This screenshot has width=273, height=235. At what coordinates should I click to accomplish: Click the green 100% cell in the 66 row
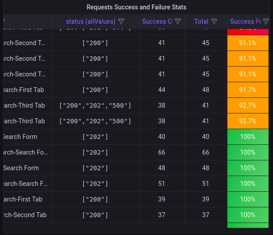point(248,152)
